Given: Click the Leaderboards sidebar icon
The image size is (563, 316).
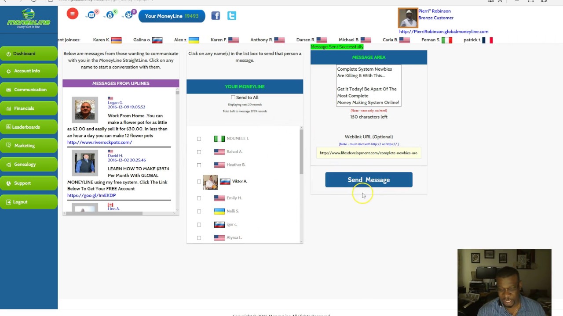Looking at the screenshot, I should click(x=8, y=127).
